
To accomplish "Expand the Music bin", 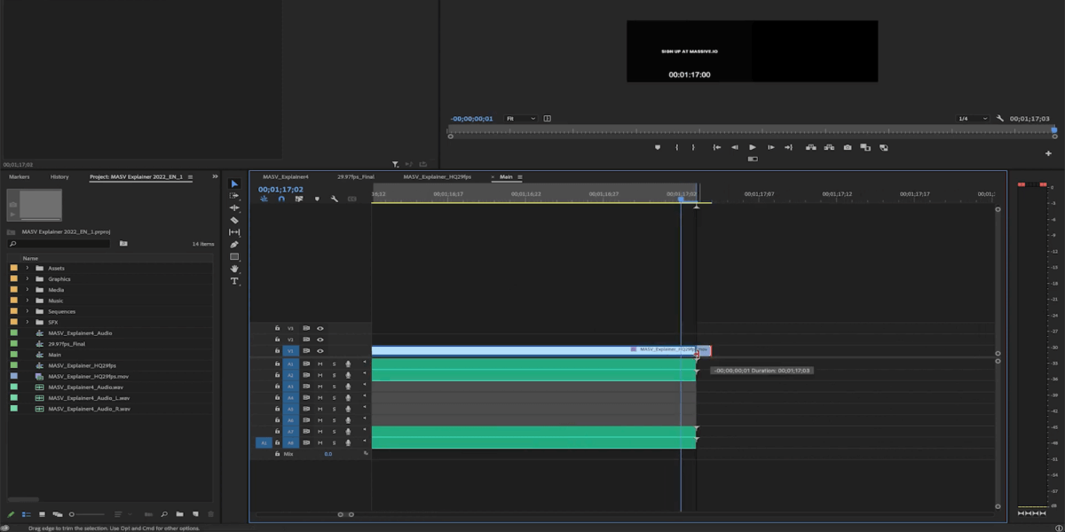I will tap(28, 301).
